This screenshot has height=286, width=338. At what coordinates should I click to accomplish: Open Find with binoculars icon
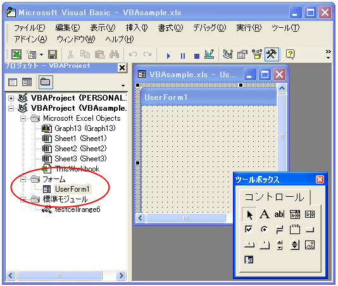(114, 54)
